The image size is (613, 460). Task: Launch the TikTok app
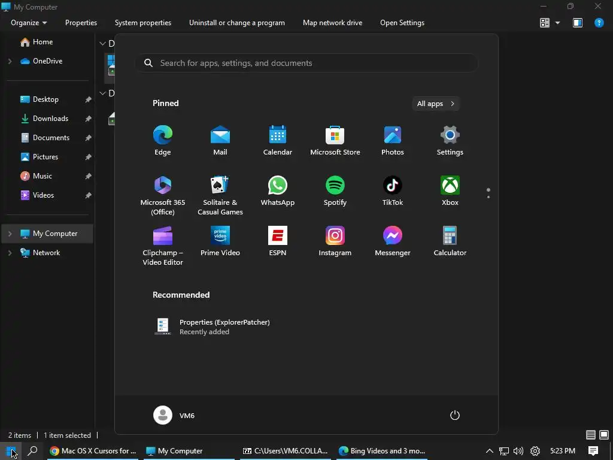[x=393, y=191]
